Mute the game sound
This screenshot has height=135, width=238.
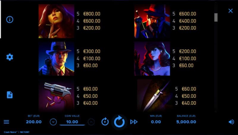[231, 122]
